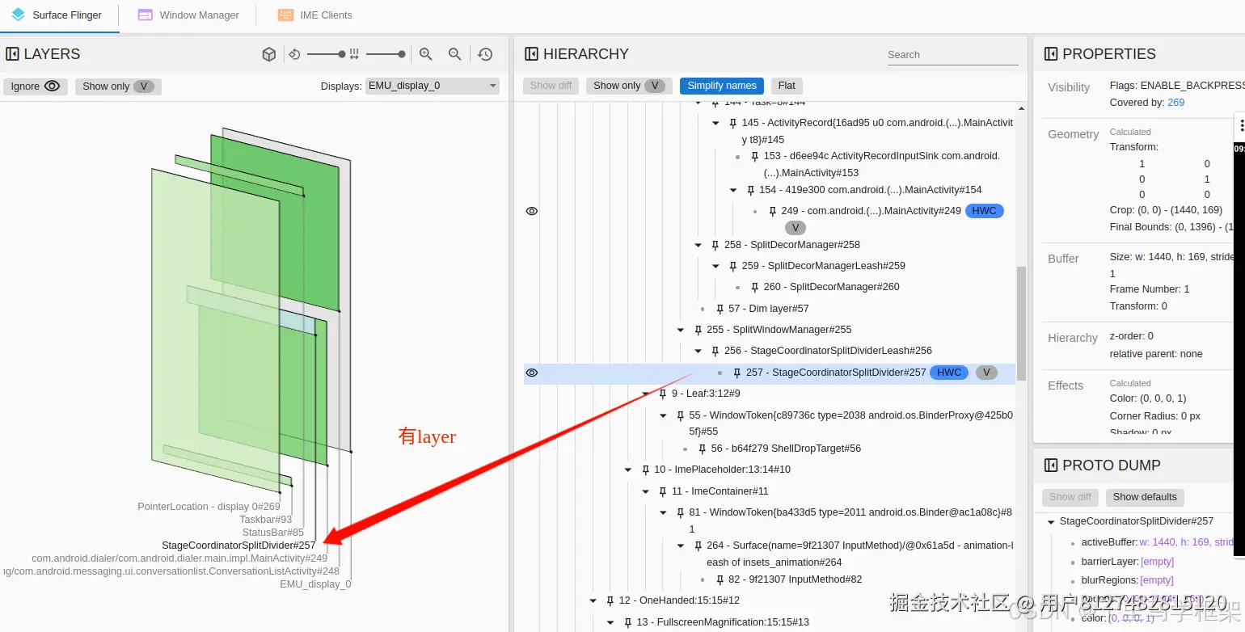1245x632 pixels.
Task: Pin the 249 - MainActivity#249 node
Action: pyautogui.click(x=773, y=211)
